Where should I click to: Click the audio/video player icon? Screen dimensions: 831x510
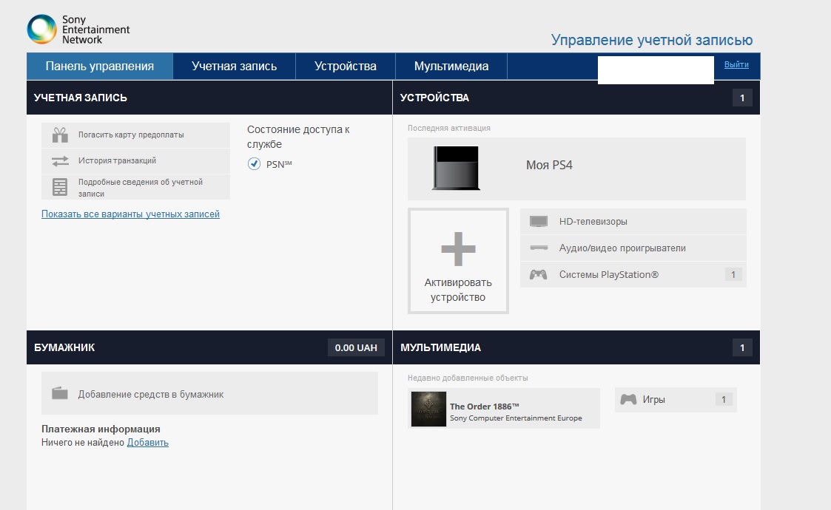pos(539,248)
